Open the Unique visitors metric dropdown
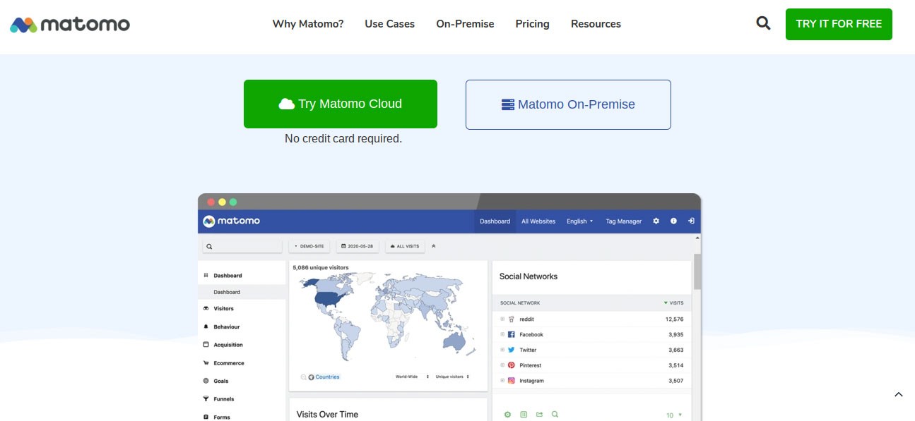The image size is (915, 421). click(x=452, y=377)
